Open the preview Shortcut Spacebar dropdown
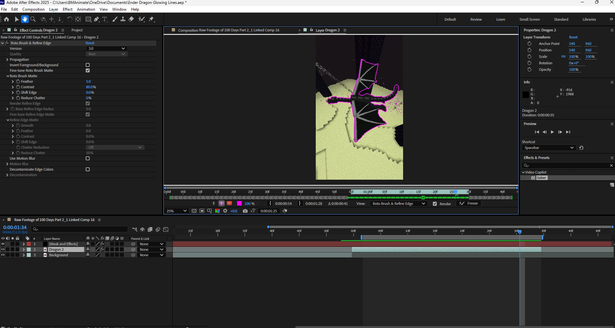The width and height of the screenshot is (615, 328). click(x=549, y=148)
